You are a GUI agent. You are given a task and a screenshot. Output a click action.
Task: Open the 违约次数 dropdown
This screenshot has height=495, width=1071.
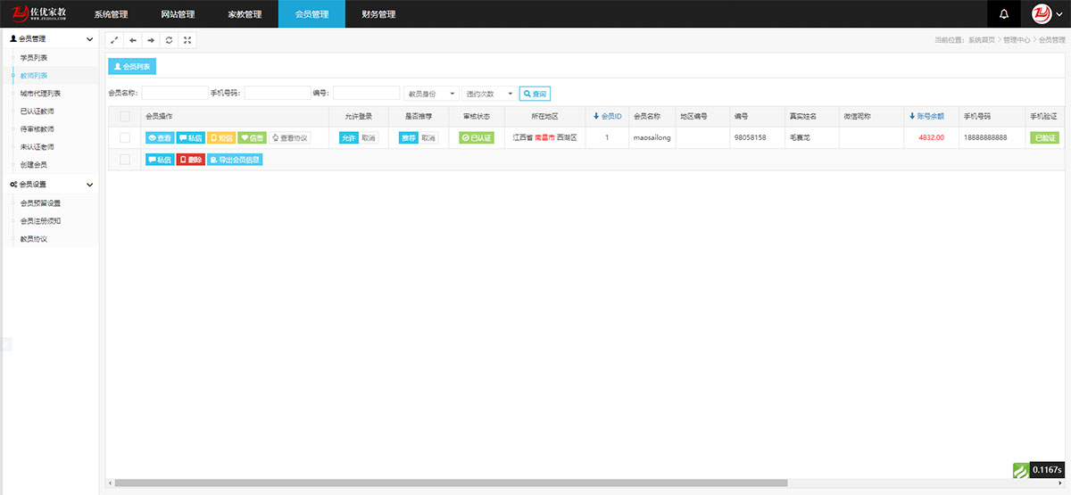tap(489, 94)
